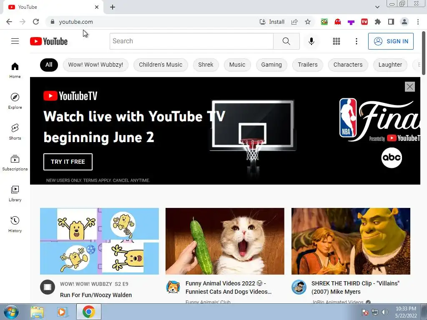This screenshot has height=320, width=427.
Task: Select the Characters chip
Action: [348, 65]
